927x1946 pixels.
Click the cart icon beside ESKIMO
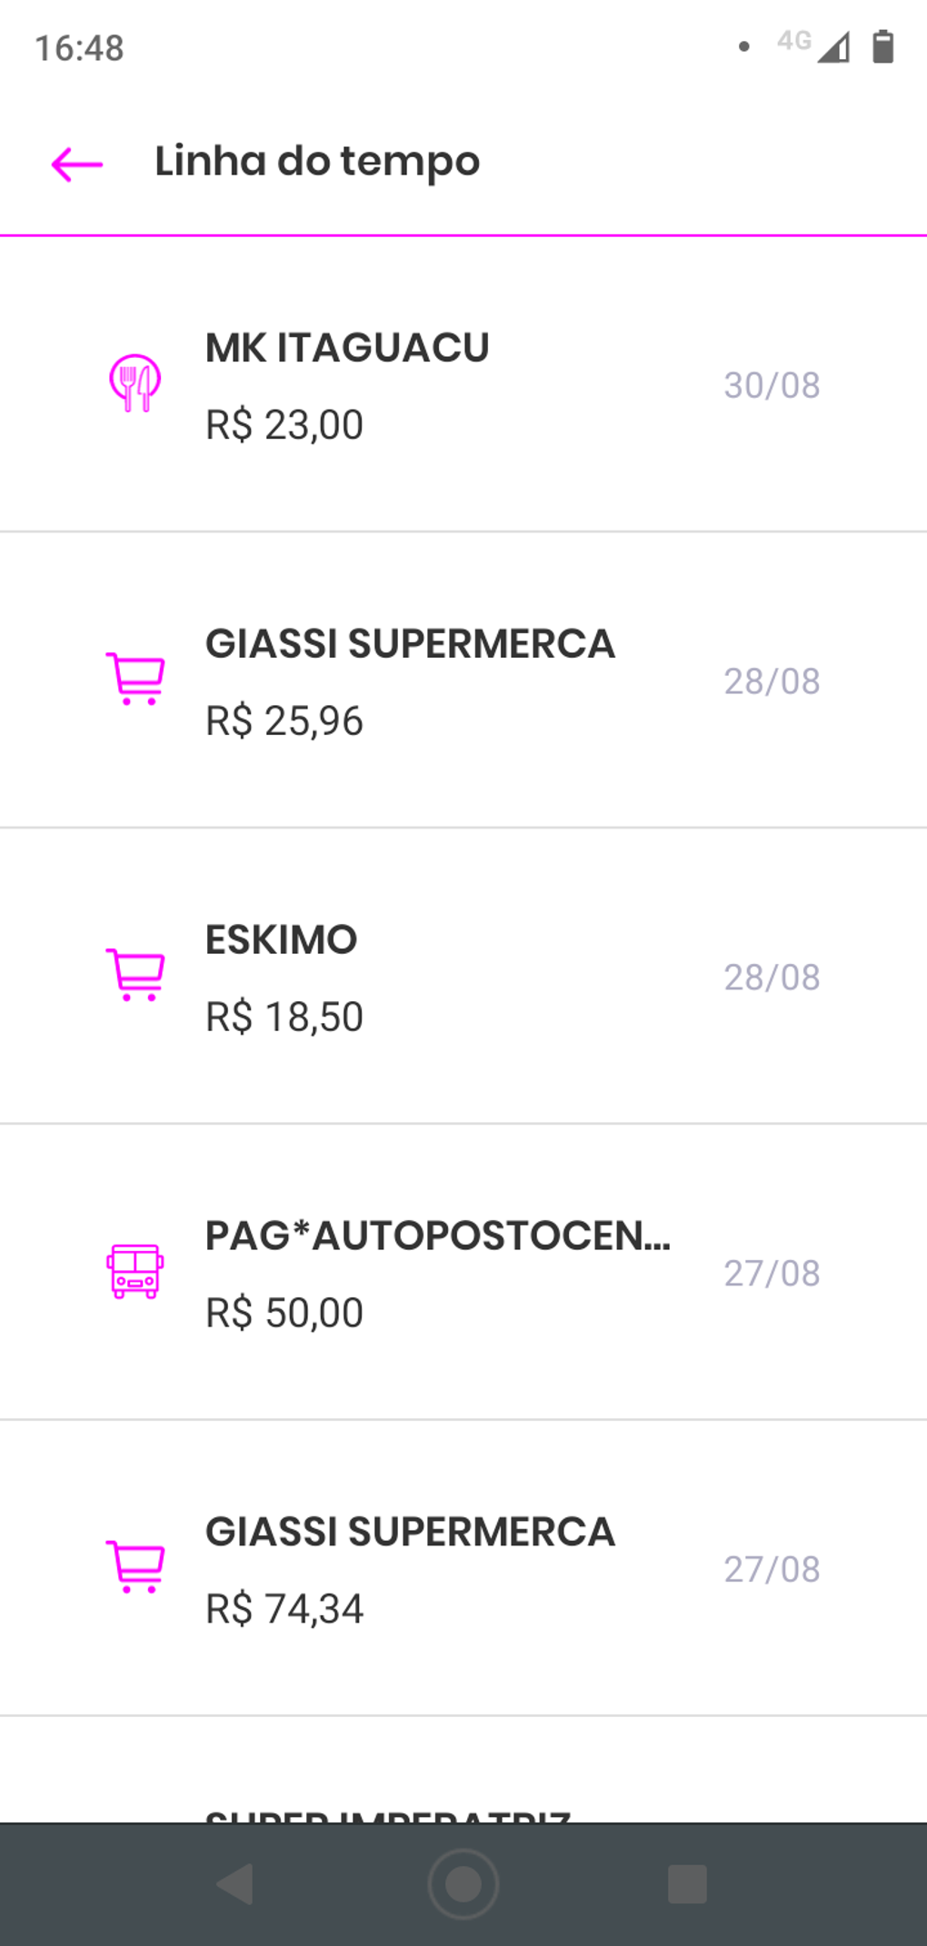pyautogui.click(x=136, y=975)
